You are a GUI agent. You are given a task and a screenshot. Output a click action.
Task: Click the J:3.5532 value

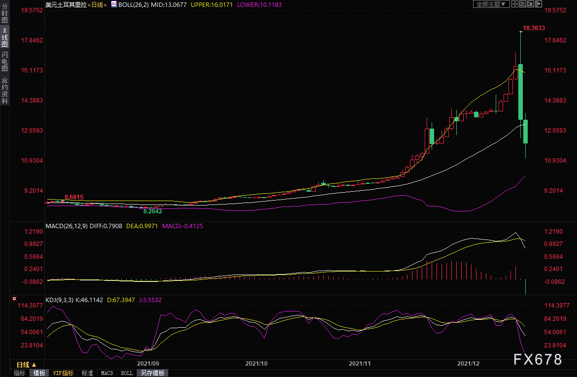[150, 300]
